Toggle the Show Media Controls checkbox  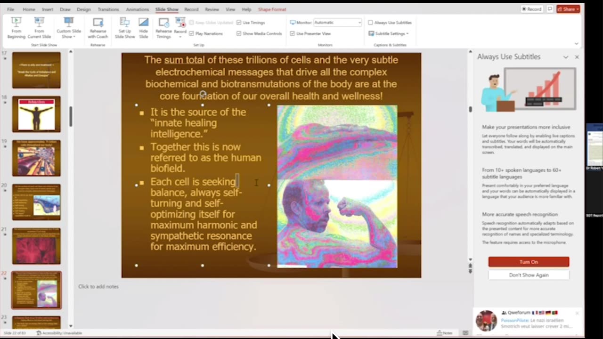(x=239, y=33)
